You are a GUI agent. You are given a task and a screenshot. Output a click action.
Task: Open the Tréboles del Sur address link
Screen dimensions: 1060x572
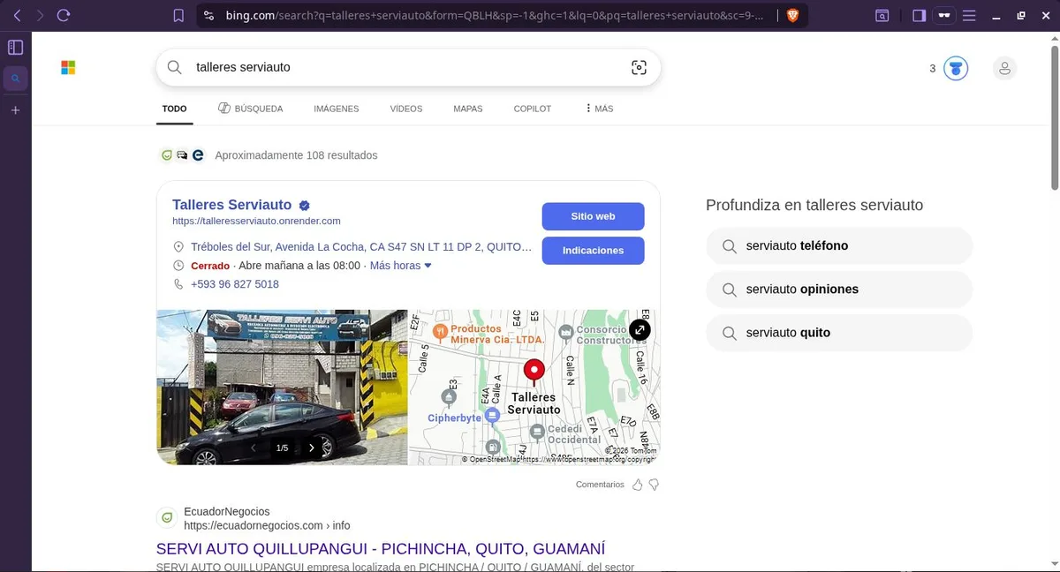[361, 247]
